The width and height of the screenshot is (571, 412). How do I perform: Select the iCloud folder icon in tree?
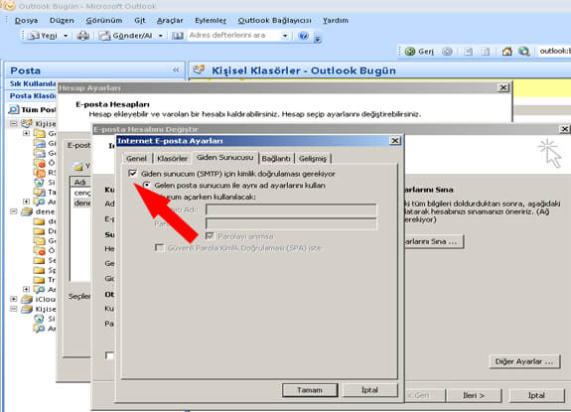(x=27, y=299)
